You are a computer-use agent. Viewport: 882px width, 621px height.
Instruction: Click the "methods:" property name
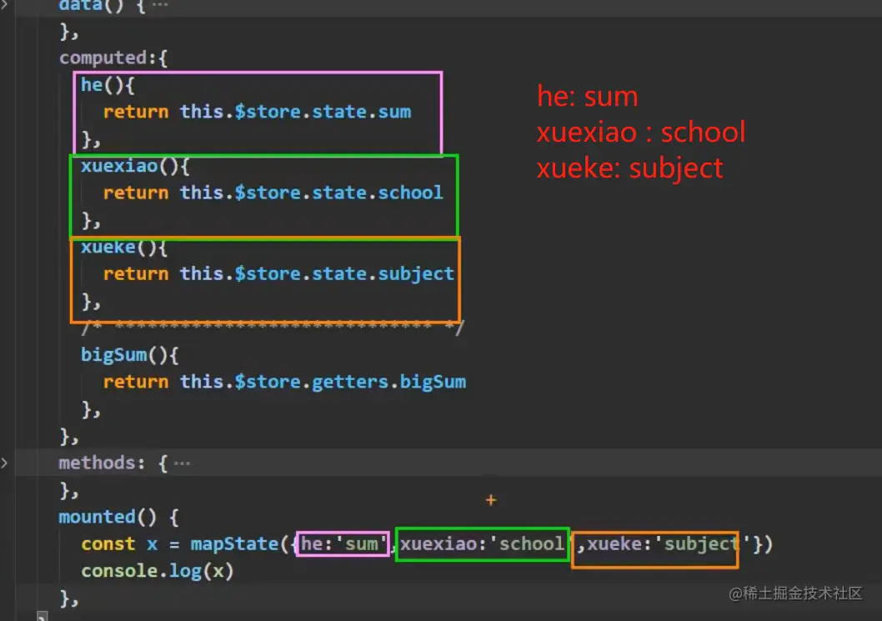point(102,463)
